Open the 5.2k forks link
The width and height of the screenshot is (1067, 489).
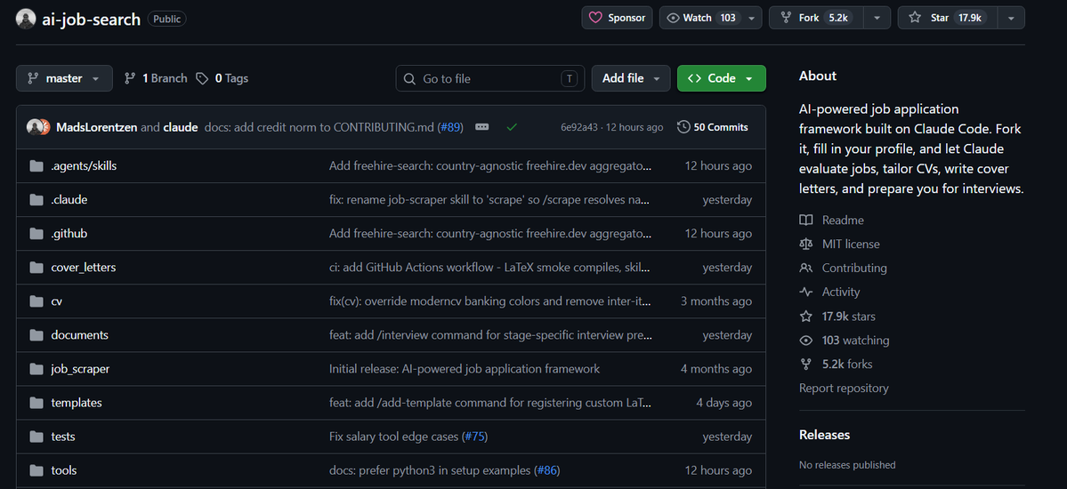click(x=836, y=364)
